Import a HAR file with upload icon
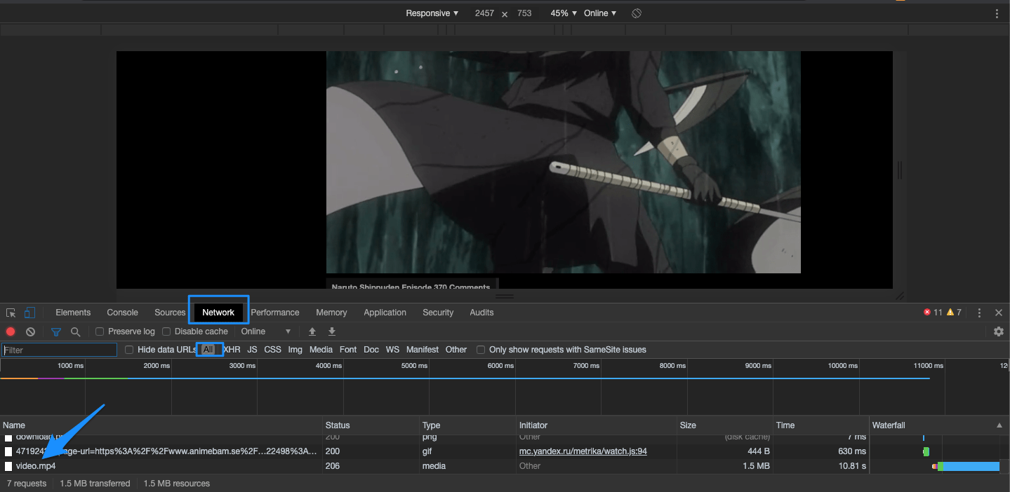The width and height of the screenshot is (1010, 492). coord(312,332)
